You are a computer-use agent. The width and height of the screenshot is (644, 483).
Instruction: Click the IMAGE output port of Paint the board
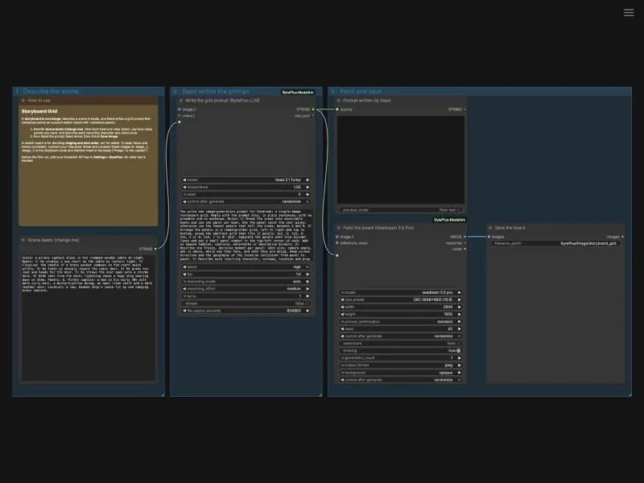point(464,237)
